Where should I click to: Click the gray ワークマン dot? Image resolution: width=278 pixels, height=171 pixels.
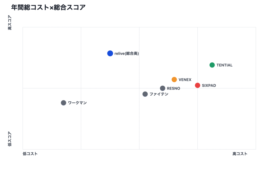pos(64,103)
